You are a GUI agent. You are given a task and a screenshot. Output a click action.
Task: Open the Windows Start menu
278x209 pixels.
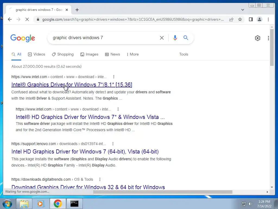pyautogui.click(x=7, y=204)
